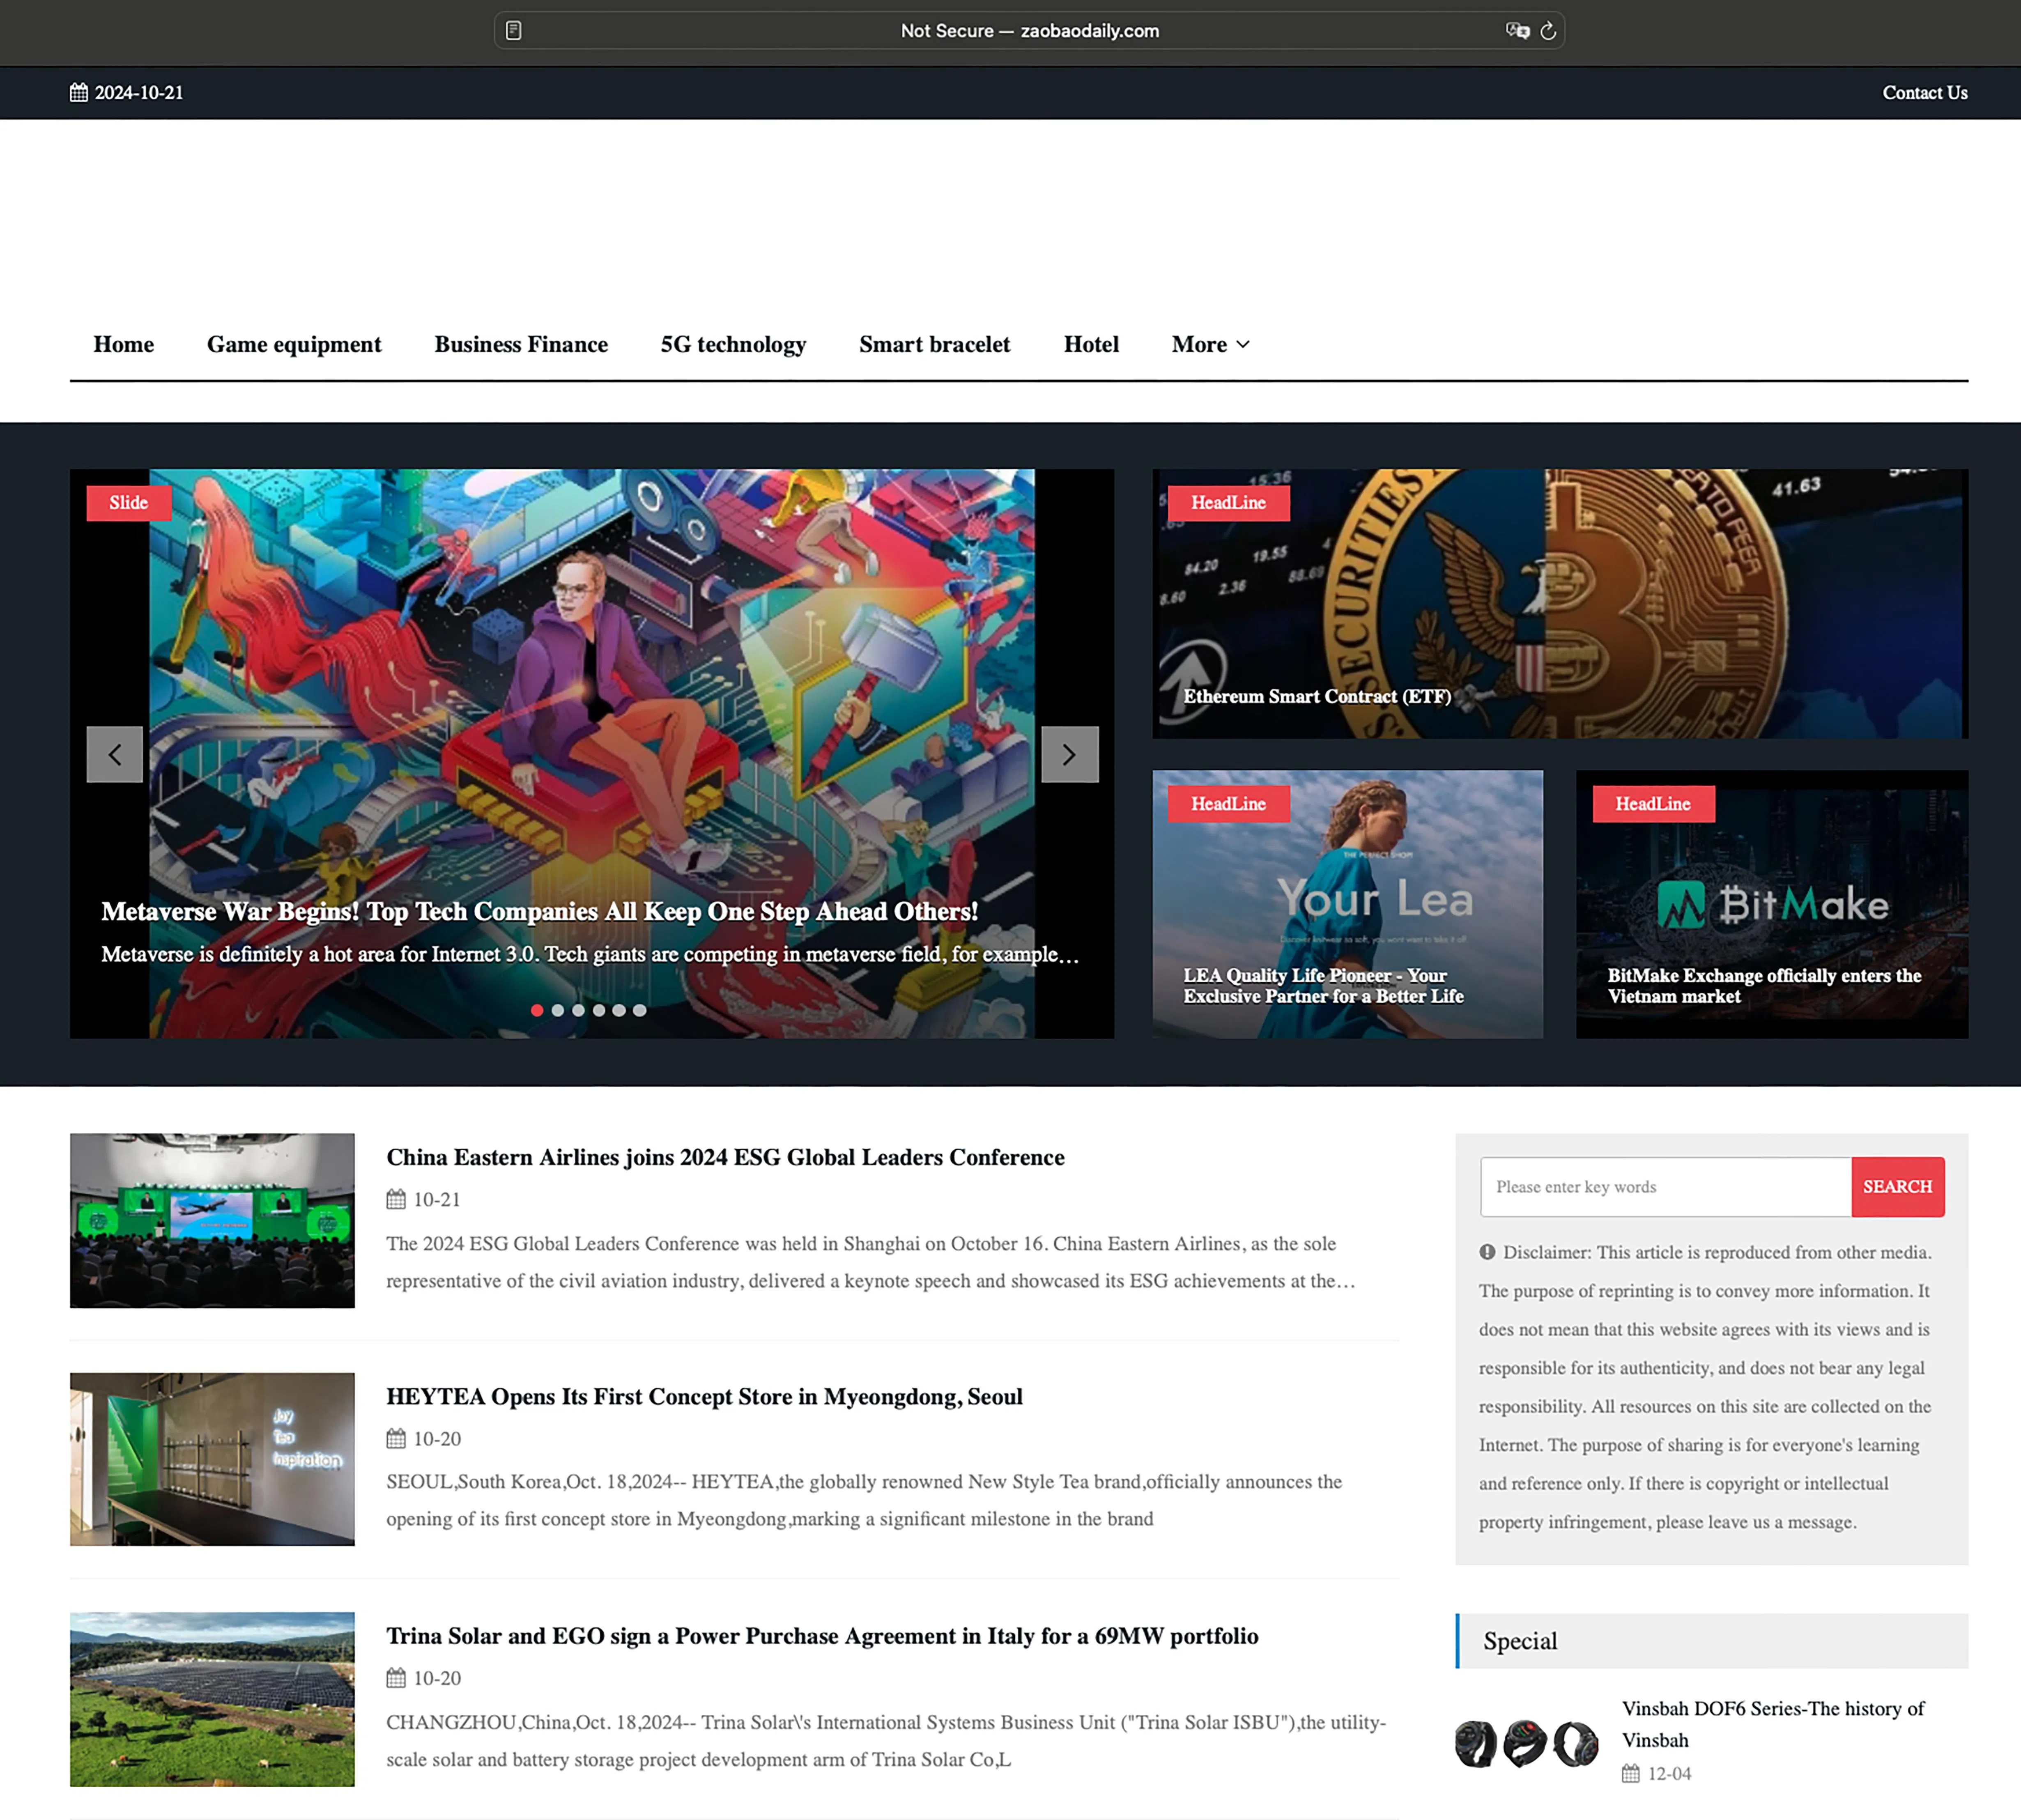
Task: Advance slider with right arrow button
Action: (1069, 754)
